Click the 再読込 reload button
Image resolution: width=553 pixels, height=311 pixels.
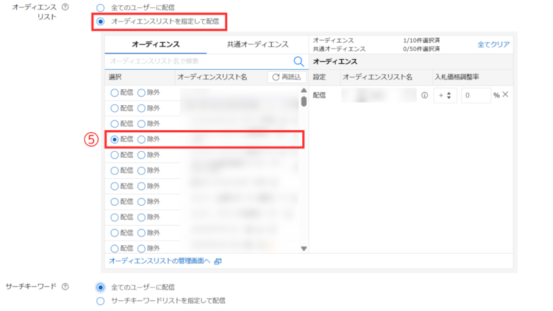285,78
